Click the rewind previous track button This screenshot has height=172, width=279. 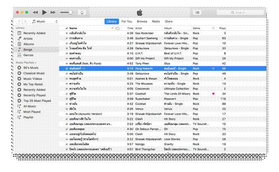(35, 13)
